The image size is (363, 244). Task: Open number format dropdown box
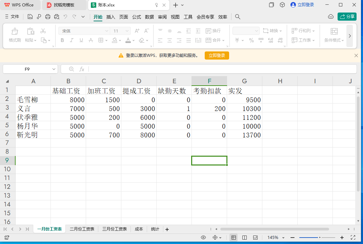pyautogui.click(x=246, y=31)
